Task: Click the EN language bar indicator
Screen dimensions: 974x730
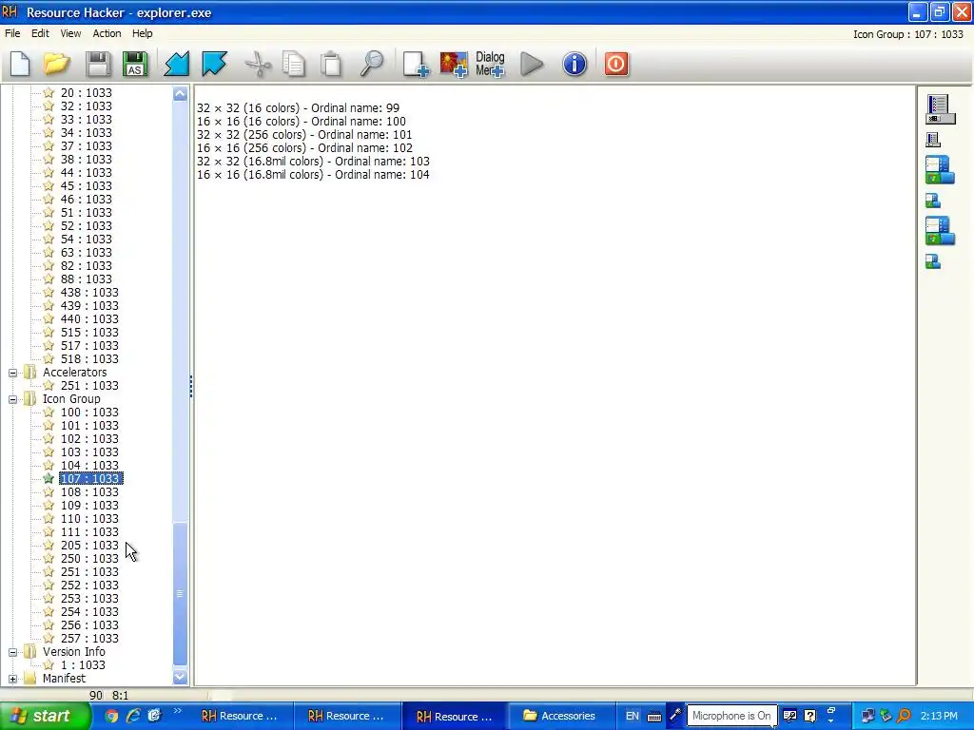Action: (632, 716)
